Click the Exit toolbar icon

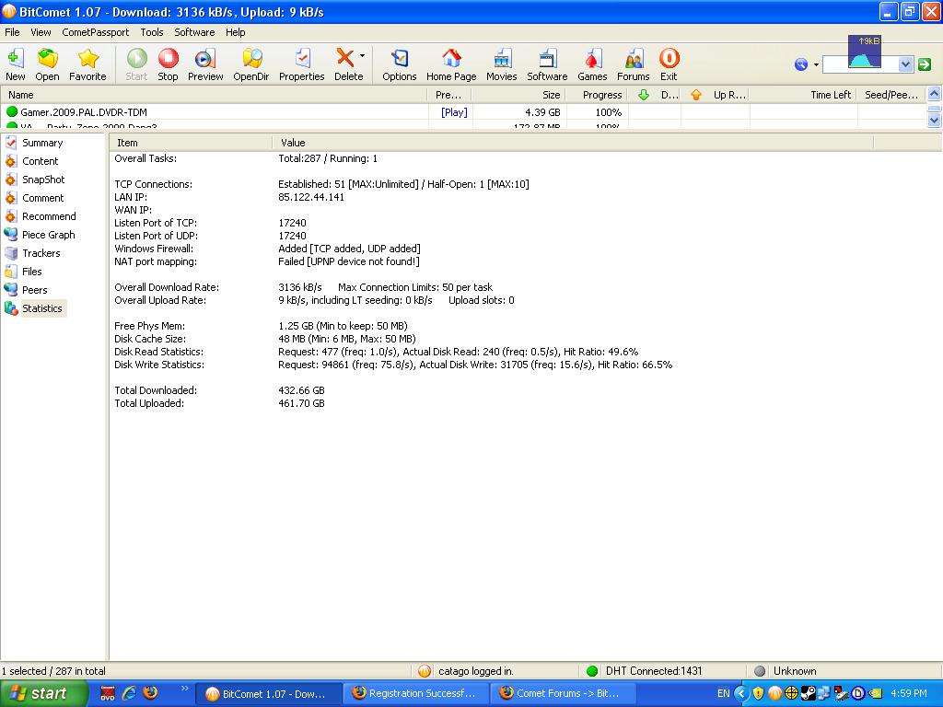(669, 58)
